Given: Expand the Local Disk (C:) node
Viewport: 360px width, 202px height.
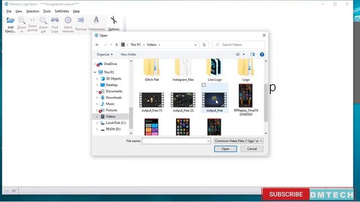Looking at the screenshot, I should tap(97, 123).
